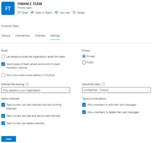
Task: Uncheck Allow members to delete sent messages
Action: point(84,112)
